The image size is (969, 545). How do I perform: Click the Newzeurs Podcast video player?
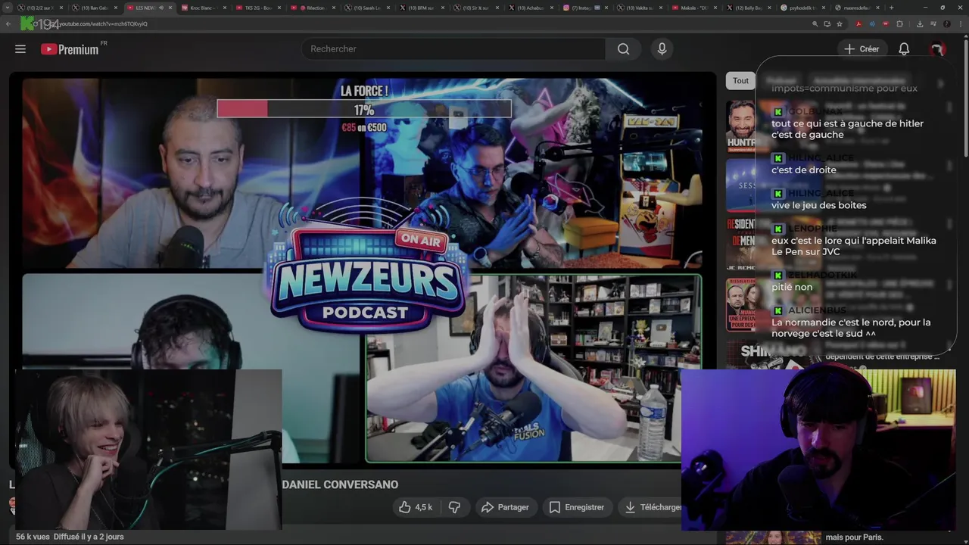pyautogui.click(x=362, y=270)
